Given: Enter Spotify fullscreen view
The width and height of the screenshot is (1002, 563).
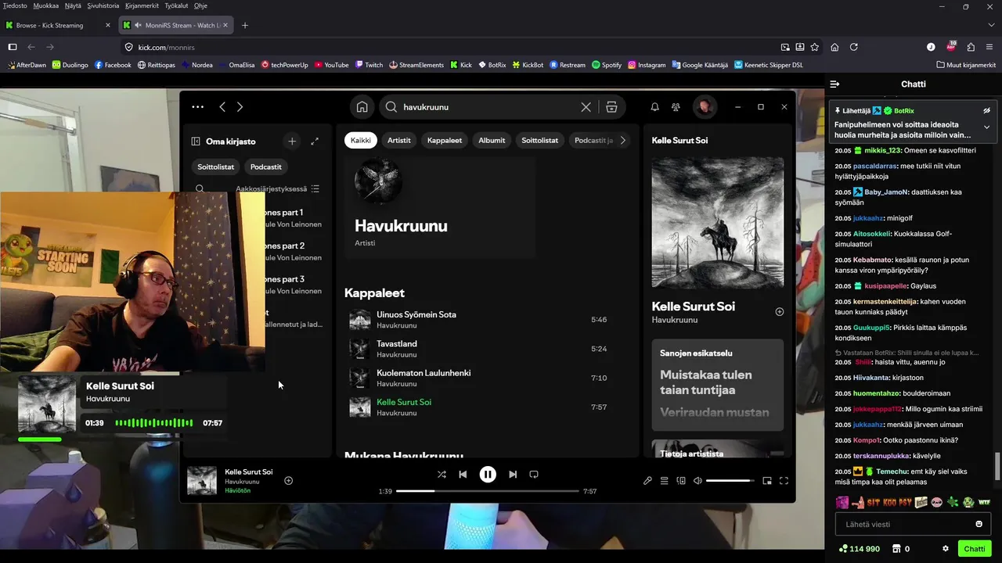Looking at the screenshot, I should tap(784, 481).
